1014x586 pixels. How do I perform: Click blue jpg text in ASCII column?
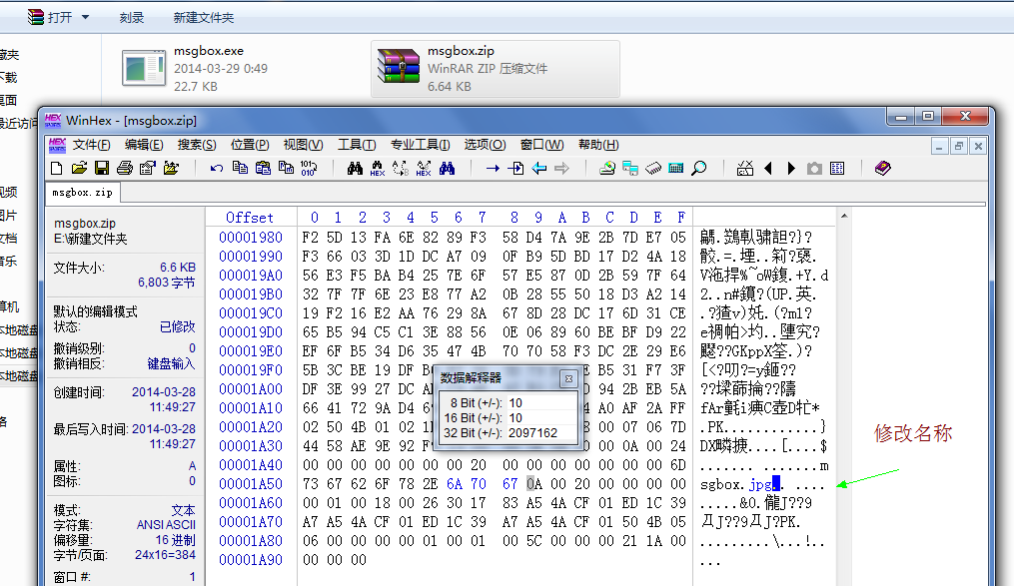[760, 484]
